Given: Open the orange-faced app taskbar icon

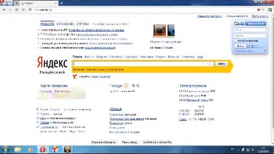Looking at the screenshot, I should [67, 150].
